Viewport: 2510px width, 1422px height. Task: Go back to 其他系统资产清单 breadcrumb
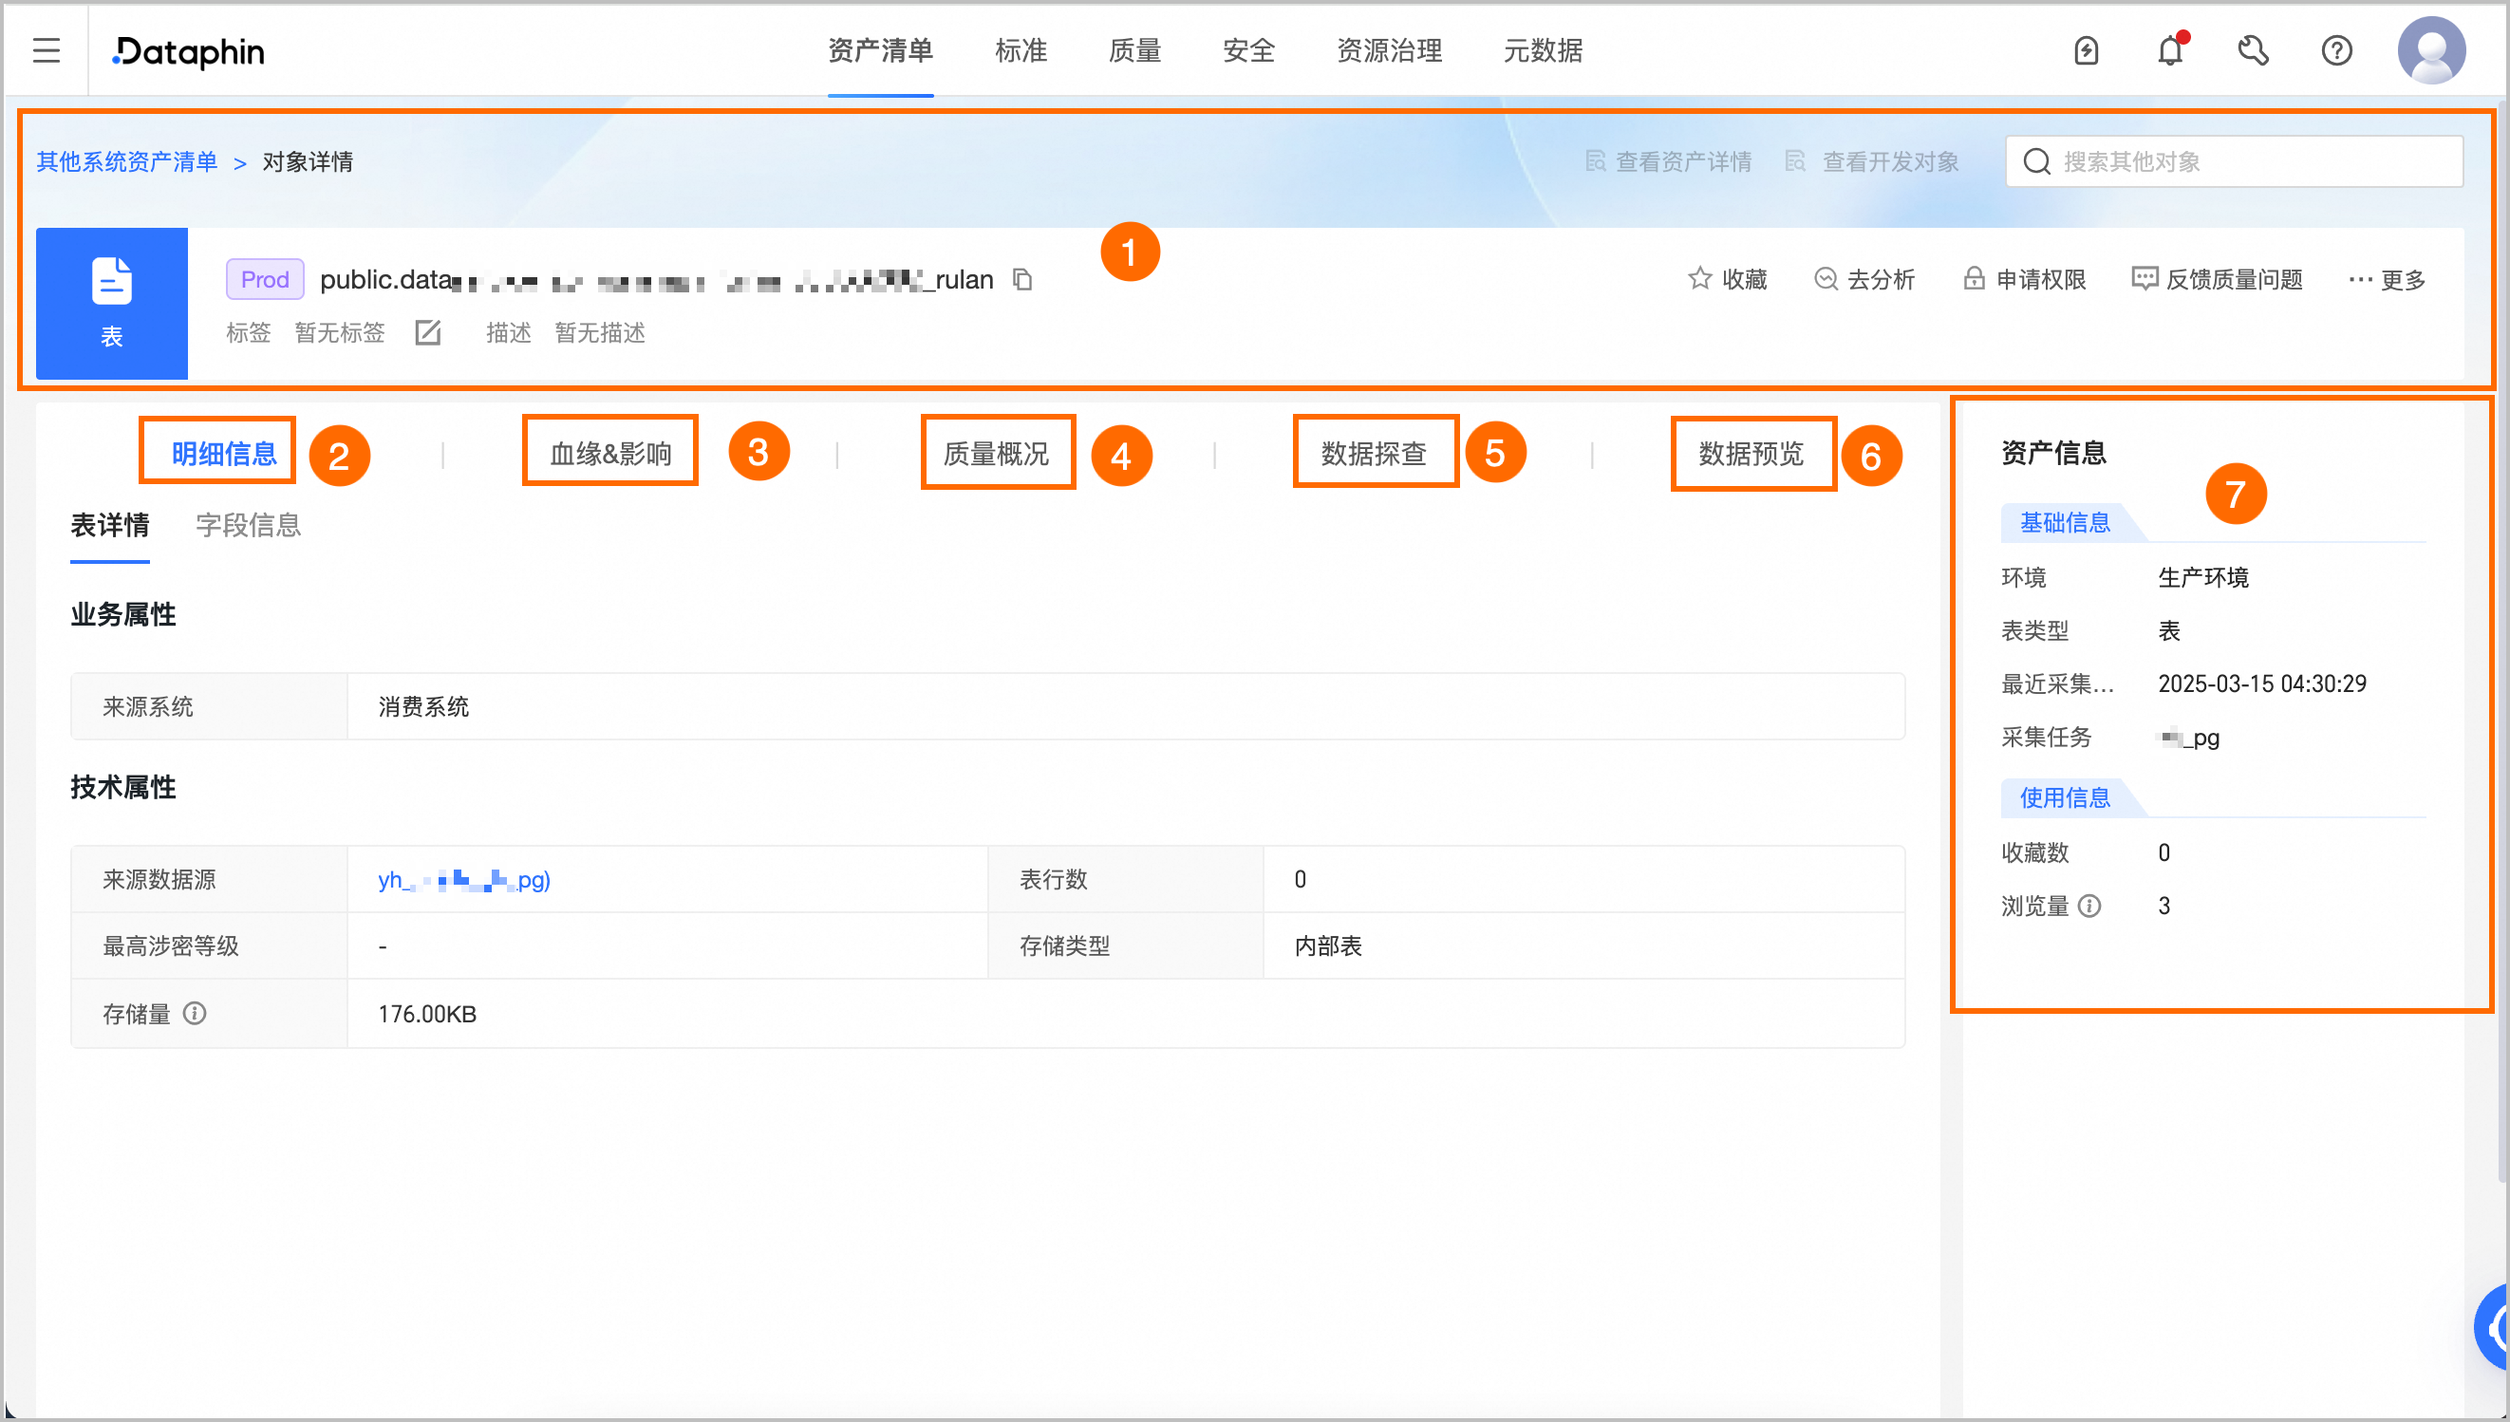[127, 161]
